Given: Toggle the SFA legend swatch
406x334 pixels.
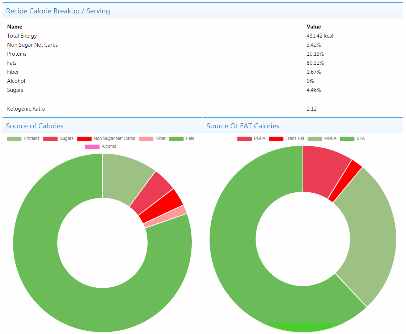Looking at the screenshot, I should [347, 139].
